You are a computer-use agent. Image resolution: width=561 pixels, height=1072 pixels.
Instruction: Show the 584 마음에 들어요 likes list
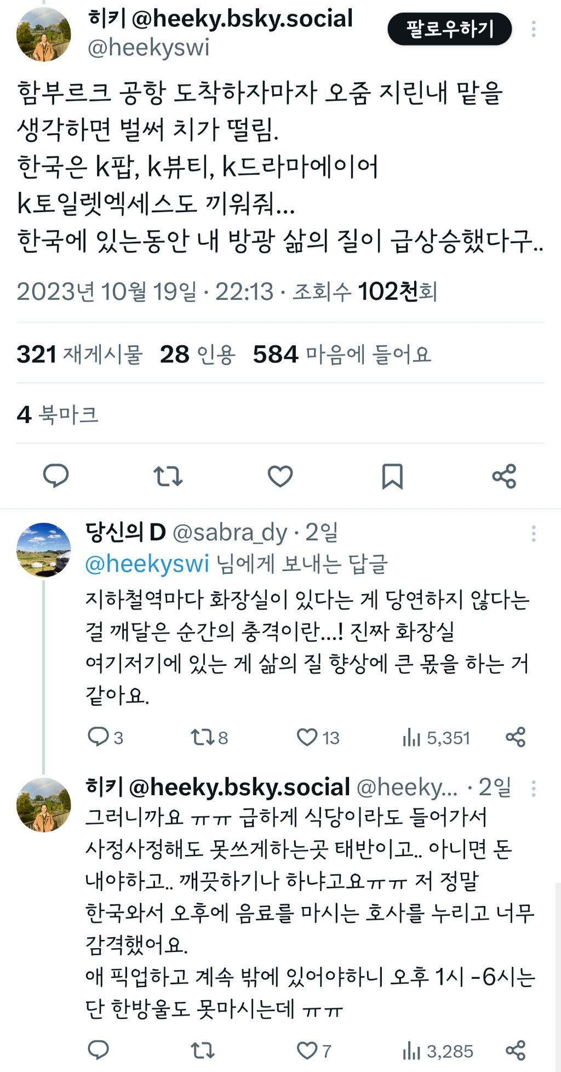[x=342, y=355]
